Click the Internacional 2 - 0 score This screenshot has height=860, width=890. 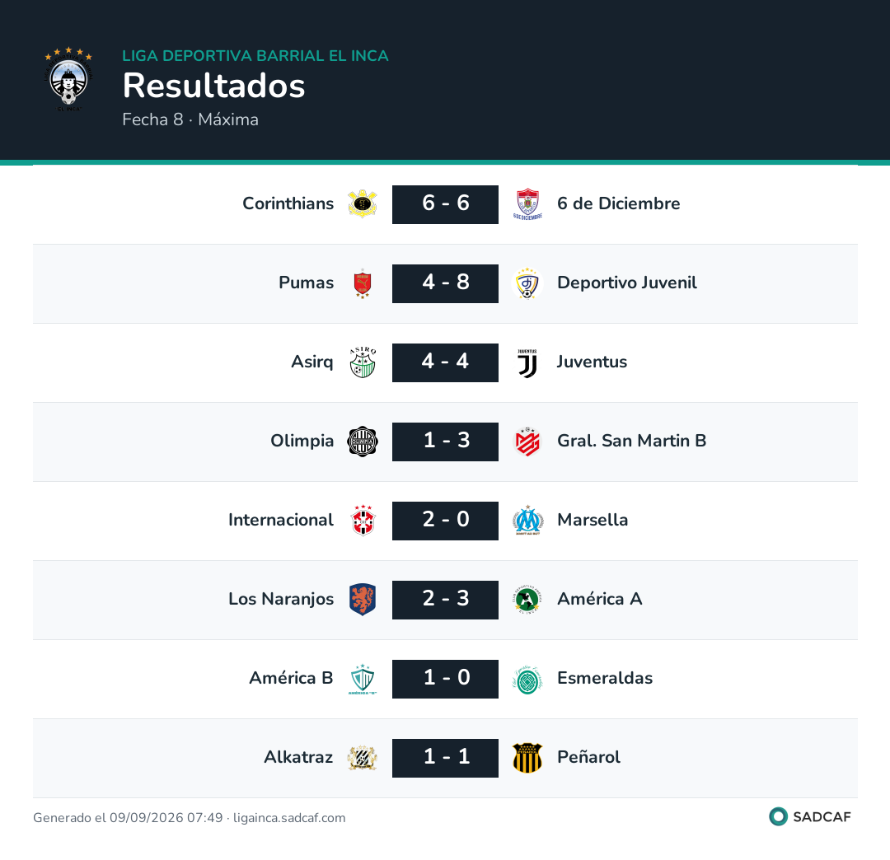(x=446, y=520)
